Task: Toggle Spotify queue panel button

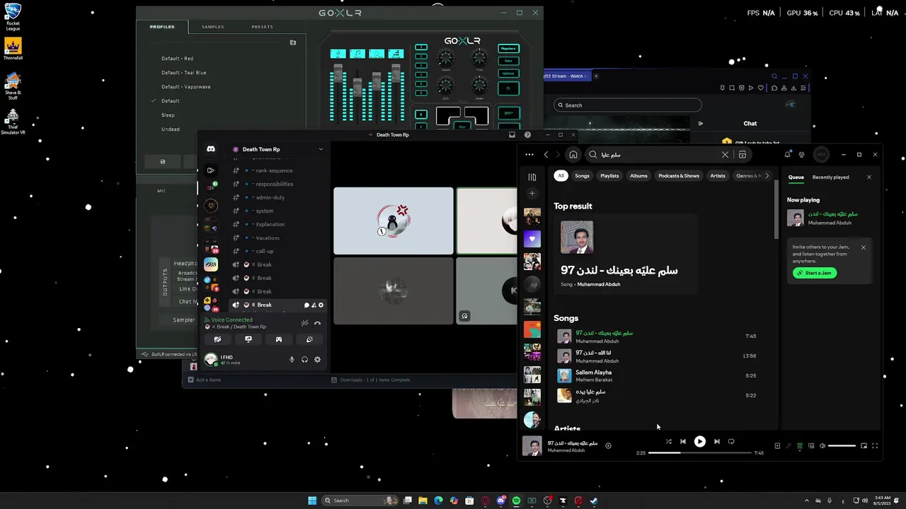Action: pyautogui.click(x=800, y=446)
